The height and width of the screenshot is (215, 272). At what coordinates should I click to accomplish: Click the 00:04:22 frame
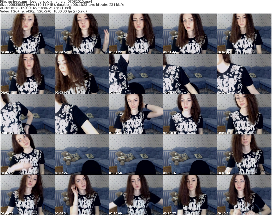[x=244, y=74]
